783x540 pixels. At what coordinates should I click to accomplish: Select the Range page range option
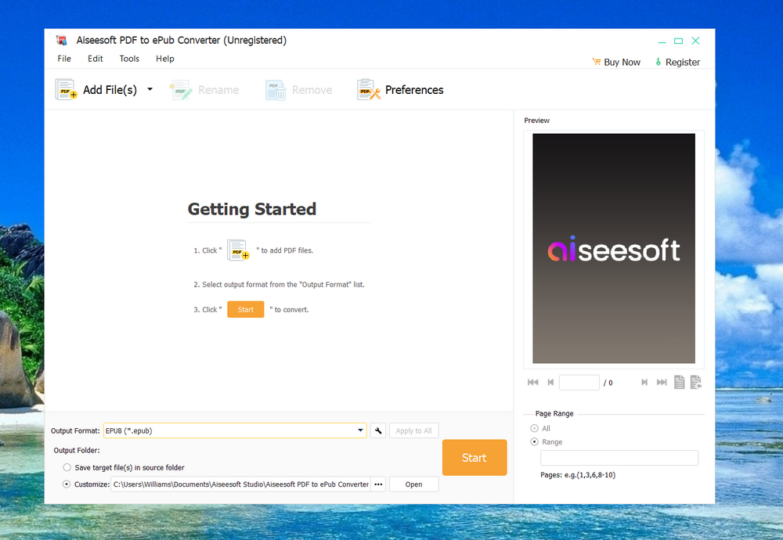(534, 441)
